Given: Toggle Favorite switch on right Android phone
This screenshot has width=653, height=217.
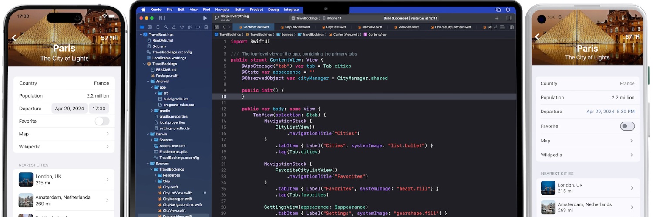Looking at the screenshot, I should point(627,126).
